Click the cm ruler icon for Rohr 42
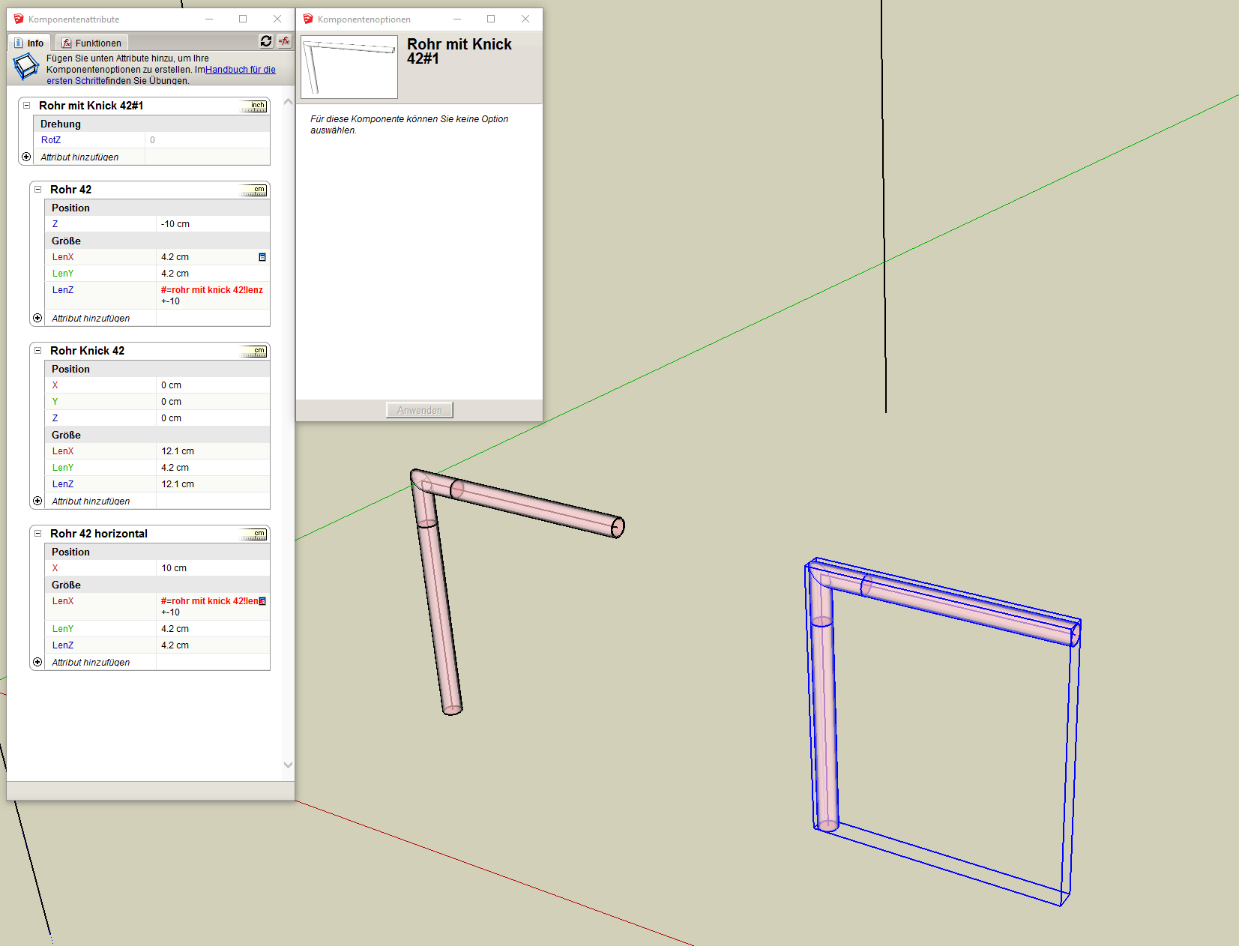The height and width of the screenshot is (946, 1239). pos(255,190)
